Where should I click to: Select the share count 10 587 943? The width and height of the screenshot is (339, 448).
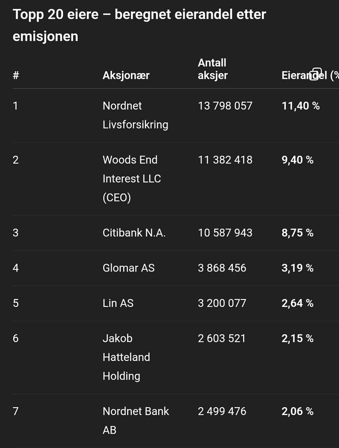click(225, 233)
